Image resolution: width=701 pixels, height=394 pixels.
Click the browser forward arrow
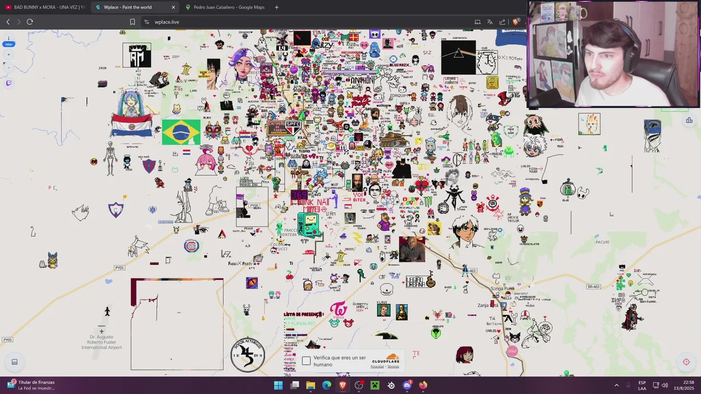(x=19, y=22)
